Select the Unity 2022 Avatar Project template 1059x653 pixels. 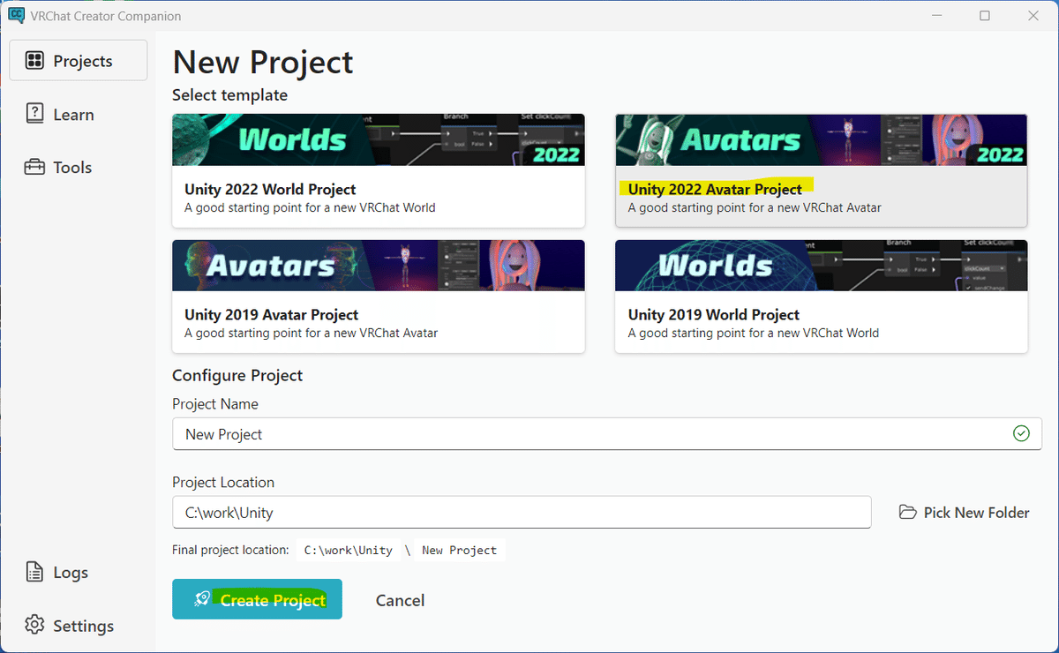pos(822,170)
